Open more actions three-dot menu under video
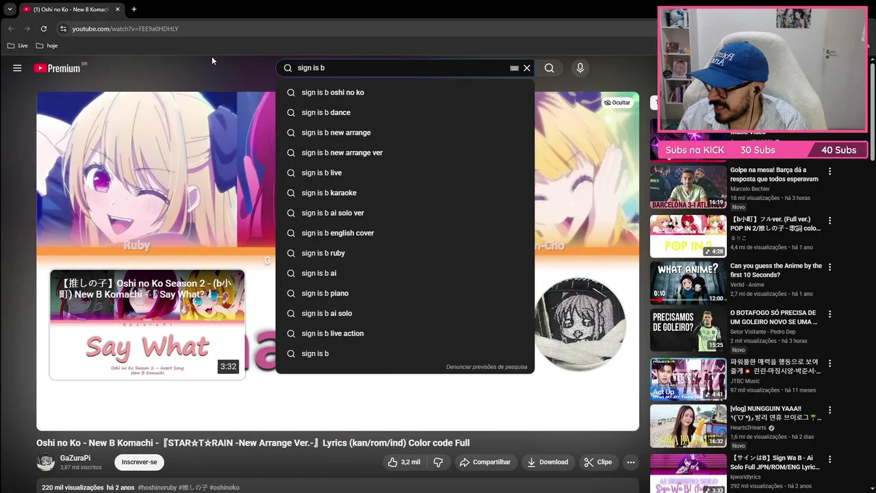The image size is (876, 493). 631,462
